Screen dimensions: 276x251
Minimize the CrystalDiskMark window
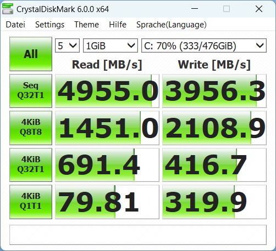pyautogui.click(x=195, y=9)
